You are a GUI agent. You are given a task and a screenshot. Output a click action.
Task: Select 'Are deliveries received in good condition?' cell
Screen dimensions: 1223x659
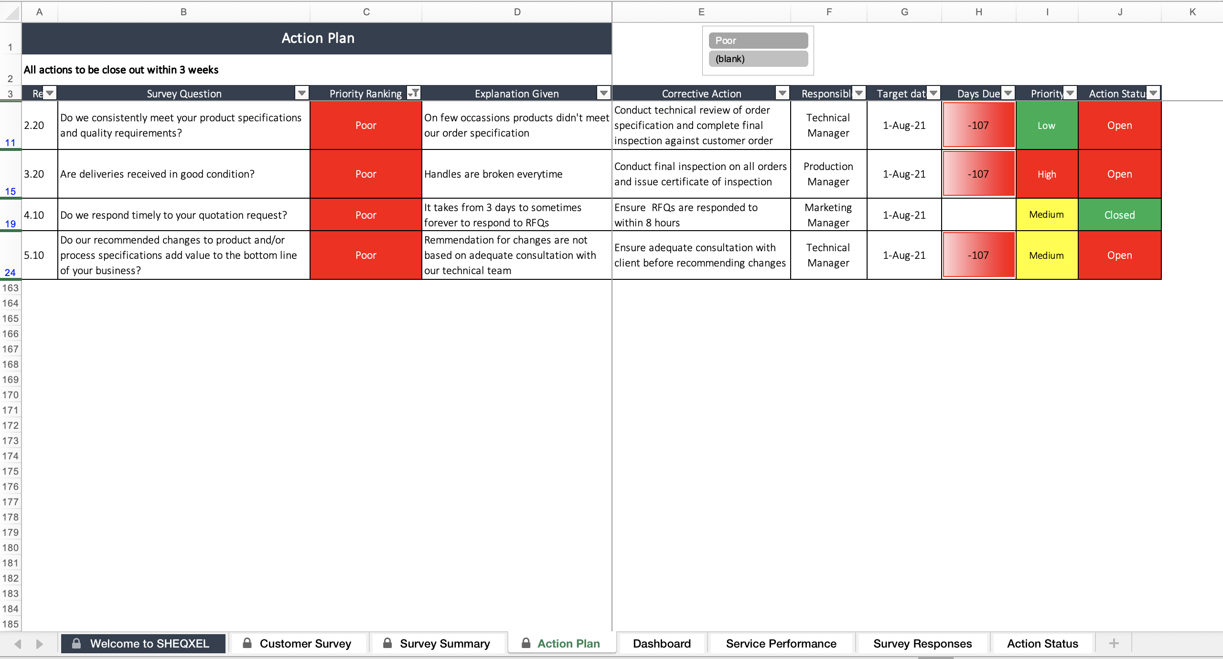pos(184,174)
